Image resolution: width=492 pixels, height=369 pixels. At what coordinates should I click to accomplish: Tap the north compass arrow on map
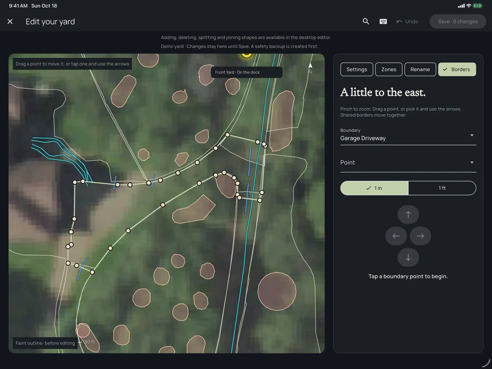pyautogui.click(x=310, y=67)
